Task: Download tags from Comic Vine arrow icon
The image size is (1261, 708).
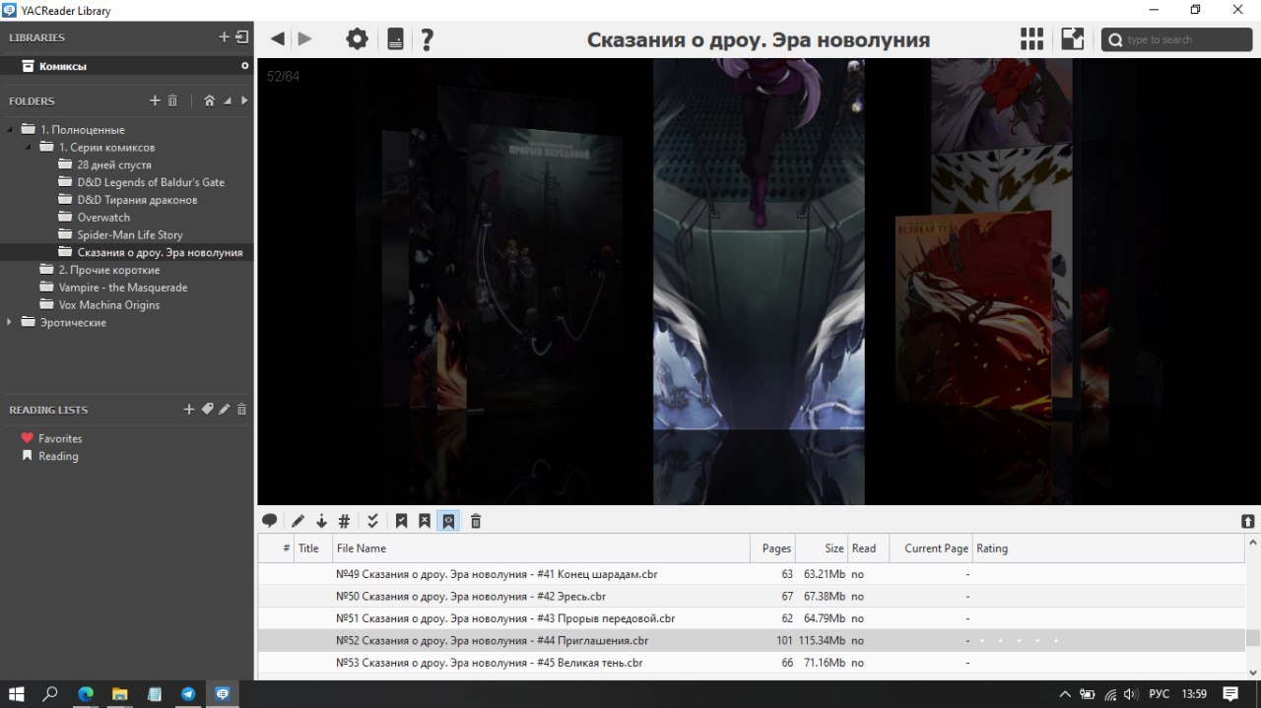Action: click(x=321, y=521)
